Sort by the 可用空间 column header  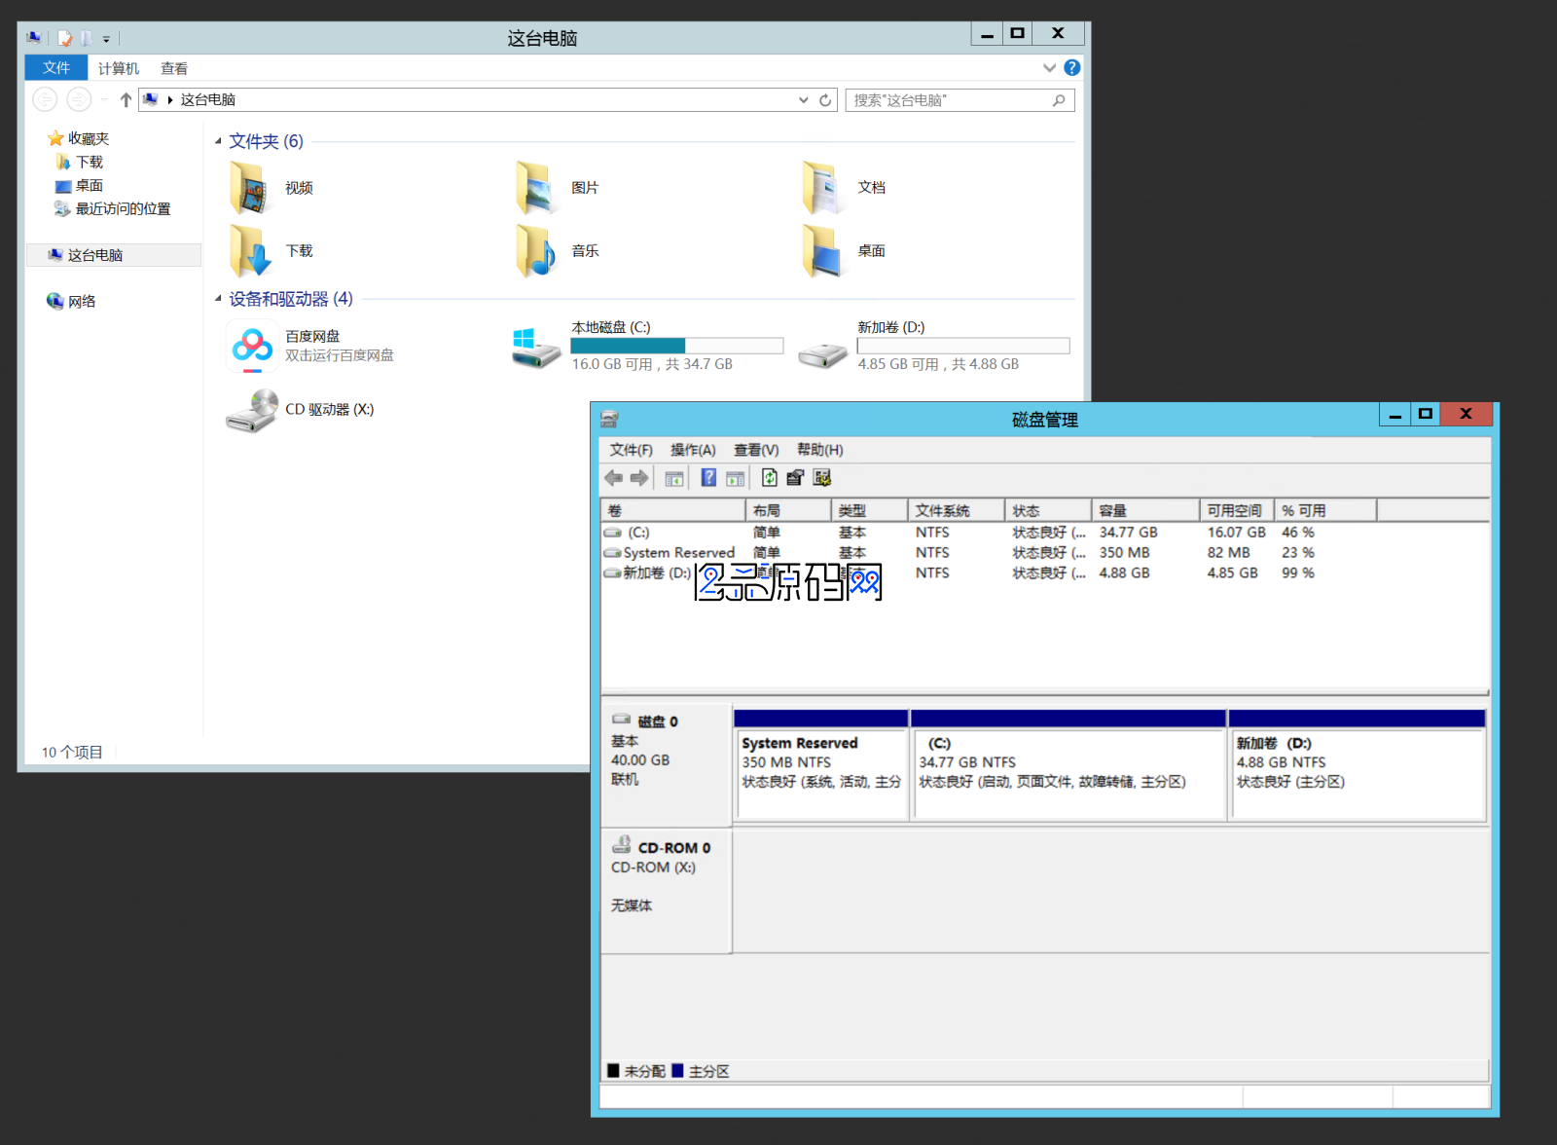(1237, 510)
